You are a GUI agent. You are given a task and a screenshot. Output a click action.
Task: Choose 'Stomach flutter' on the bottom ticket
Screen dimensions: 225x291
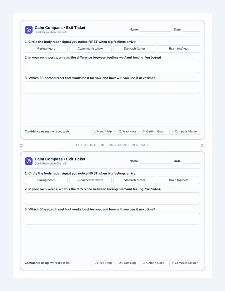134,180
